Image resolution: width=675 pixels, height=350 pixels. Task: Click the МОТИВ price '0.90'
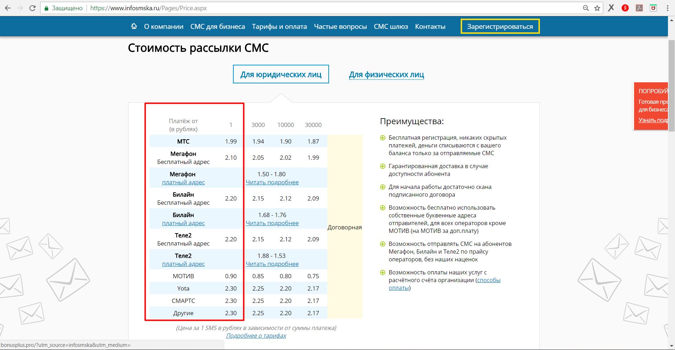coord(231,276)
